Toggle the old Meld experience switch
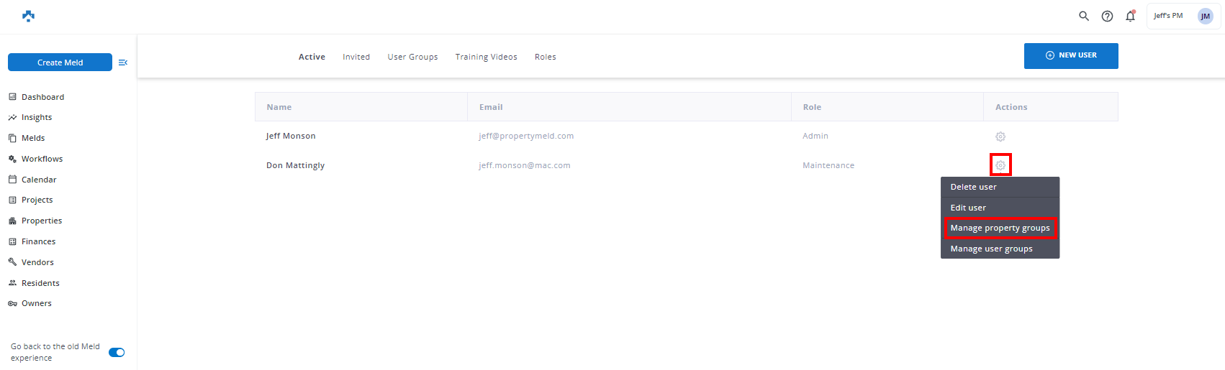 pos(117,352)
